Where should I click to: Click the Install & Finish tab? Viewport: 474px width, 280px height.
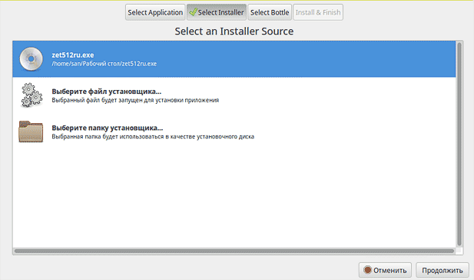coord(318,12)
